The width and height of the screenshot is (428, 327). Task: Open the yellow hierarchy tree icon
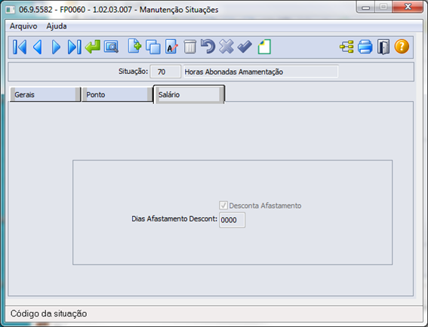click(346, 47)
